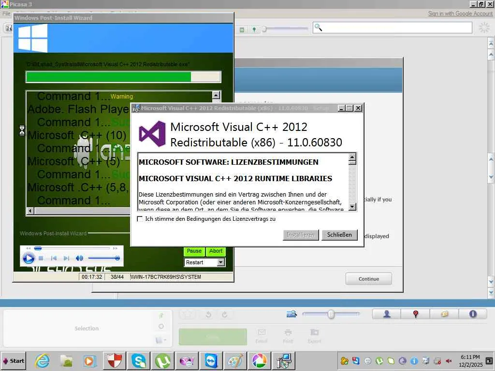Launch Windows Media Player from the taskbar
The image size is (495, 371).
[x=89, y=360]
